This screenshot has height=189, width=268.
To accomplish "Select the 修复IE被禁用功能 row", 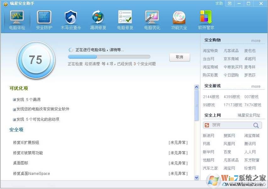I will pos(100,153).
